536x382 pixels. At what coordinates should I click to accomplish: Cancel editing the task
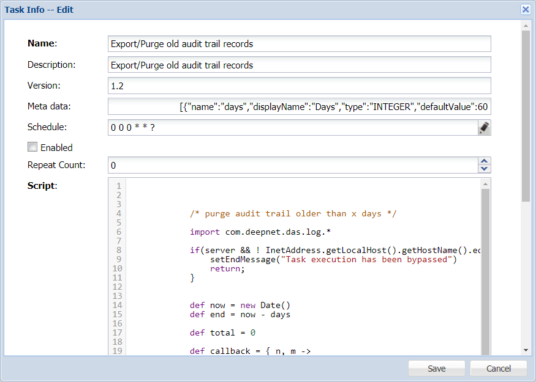coord(498,369)
